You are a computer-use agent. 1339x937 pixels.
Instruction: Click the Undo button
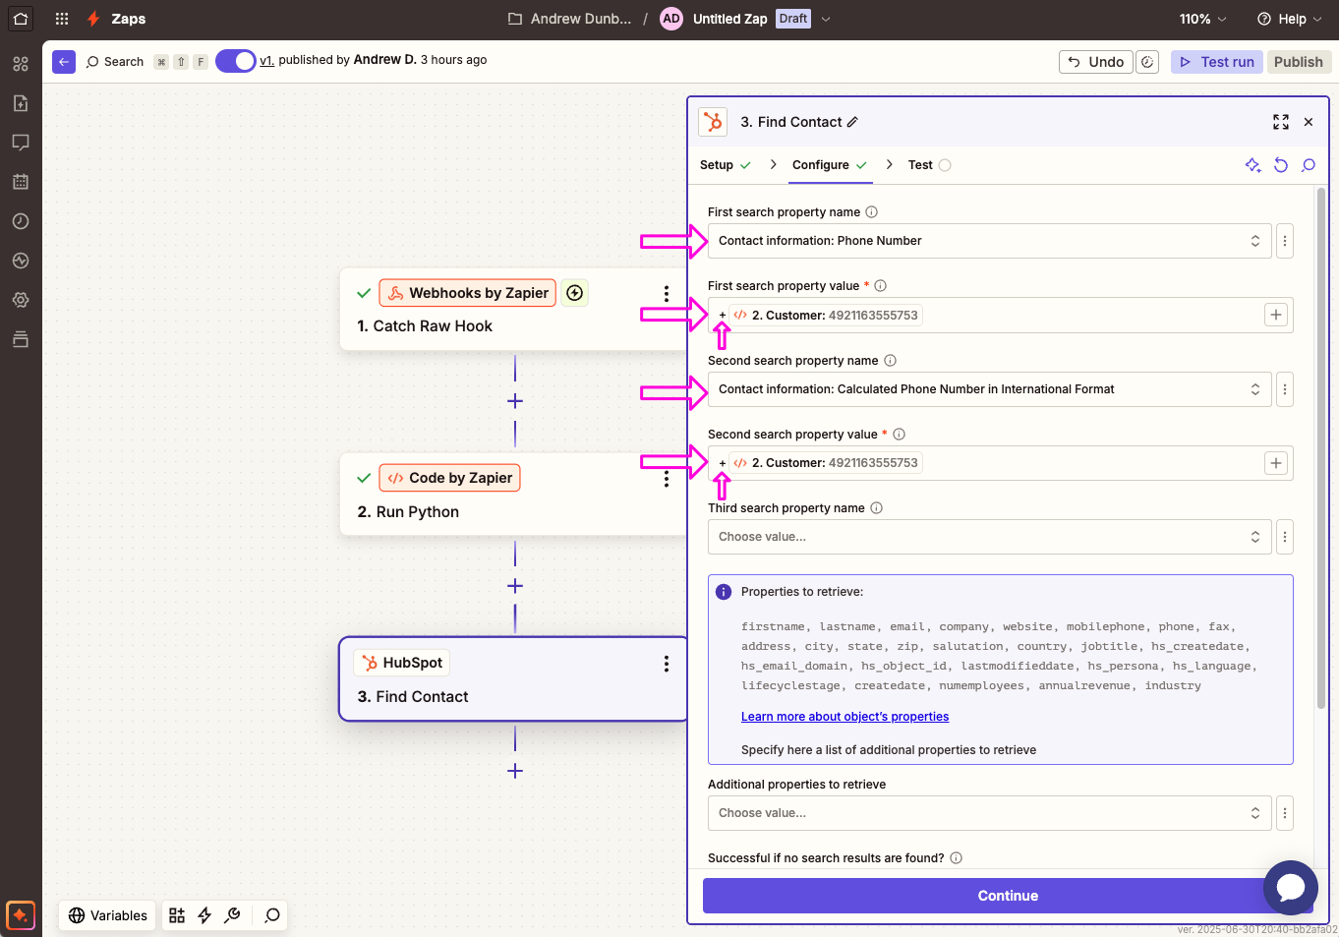coord(1096,62)
